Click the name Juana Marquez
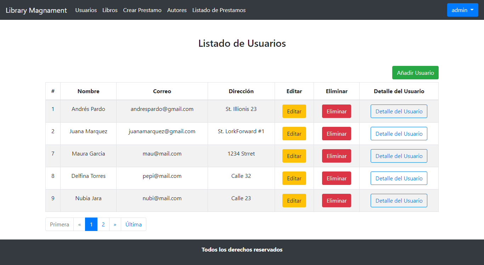 (88, 131)
